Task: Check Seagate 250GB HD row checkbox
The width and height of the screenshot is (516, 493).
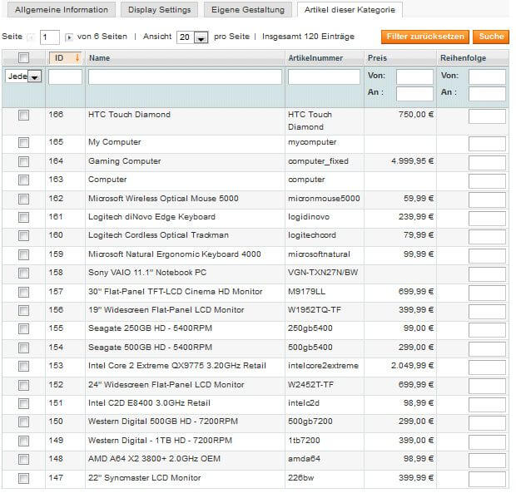Action: pyautogui.click(x=23, y=328)
